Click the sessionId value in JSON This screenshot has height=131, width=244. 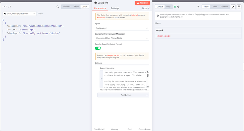click(42, 26)
